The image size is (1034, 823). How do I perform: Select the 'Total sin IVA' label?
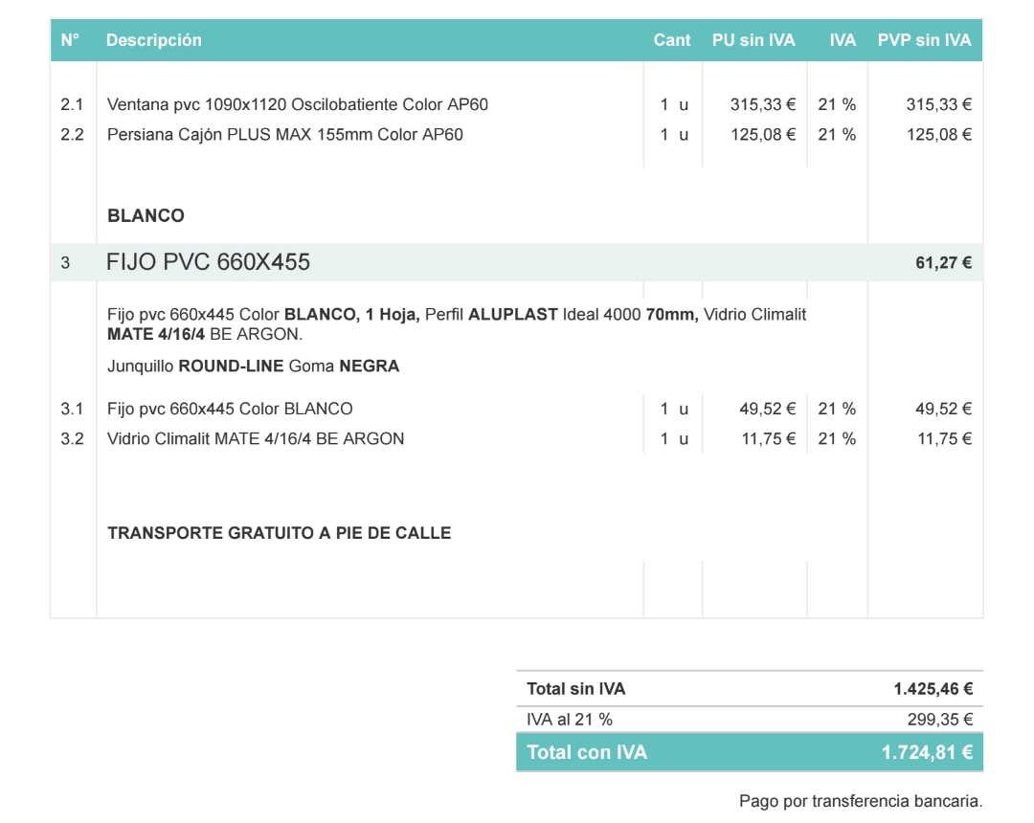coord(575,689)
